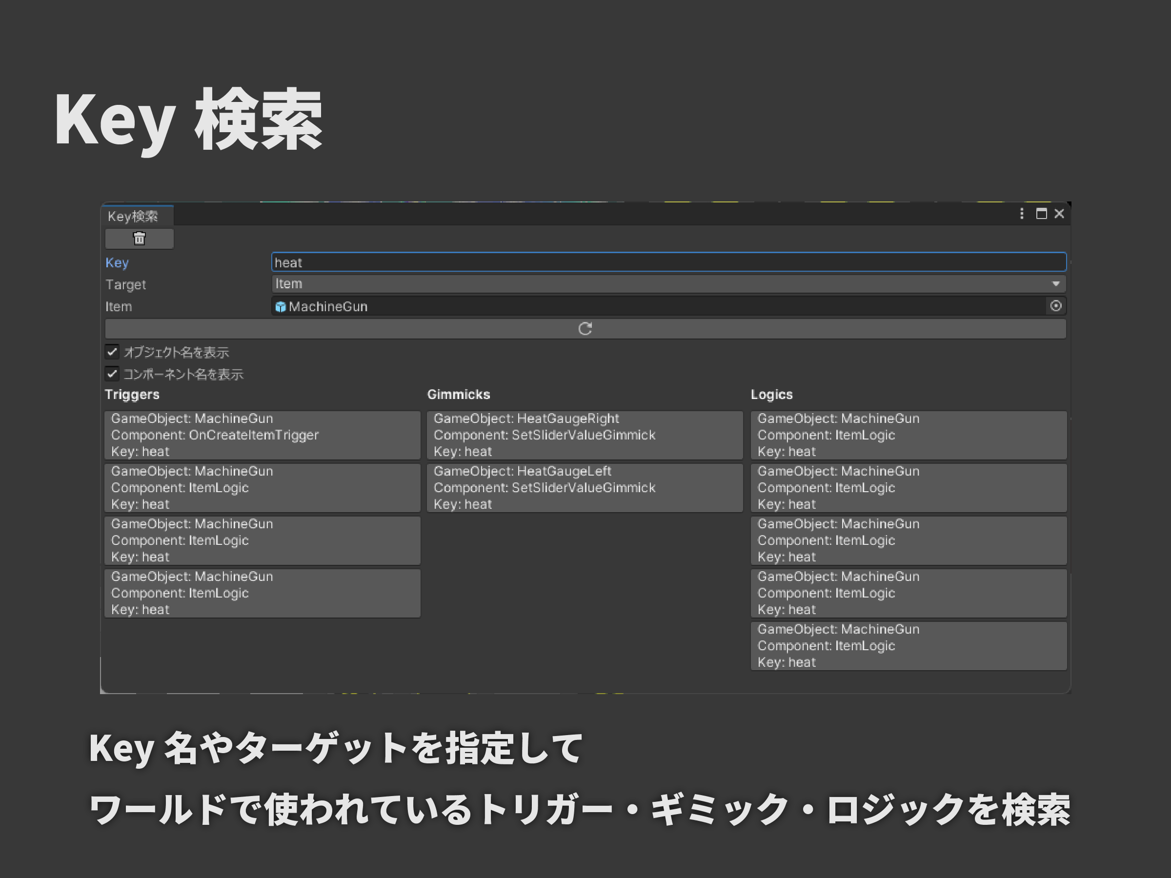Click the HeatGaugeRight SetSliderValueGimmick result
Screen dimensions: 1171x878
585,435
